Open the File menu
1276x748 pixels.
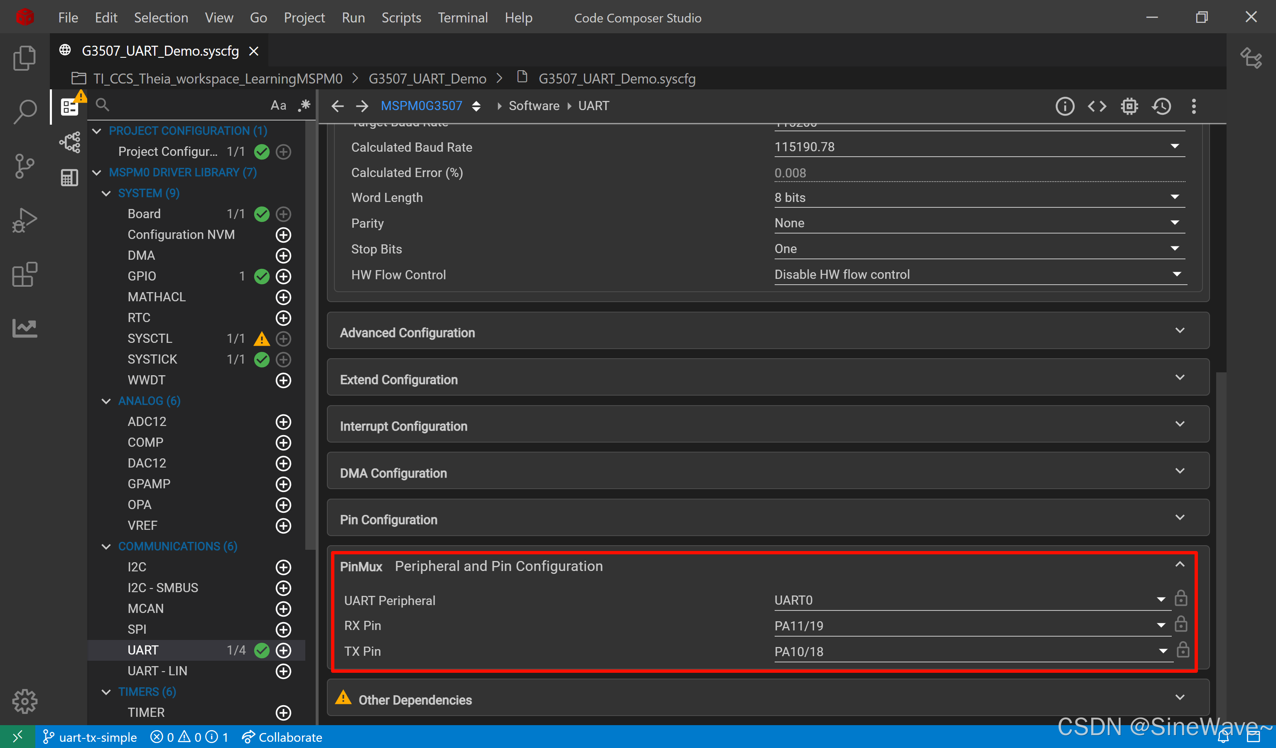[x=68, y=18]
